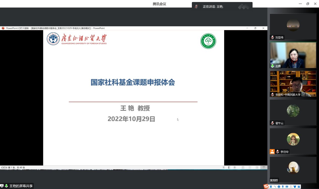Select 王艳 participant video tile
The height and width of the screenshot is (189, 319).
point(293,55)
